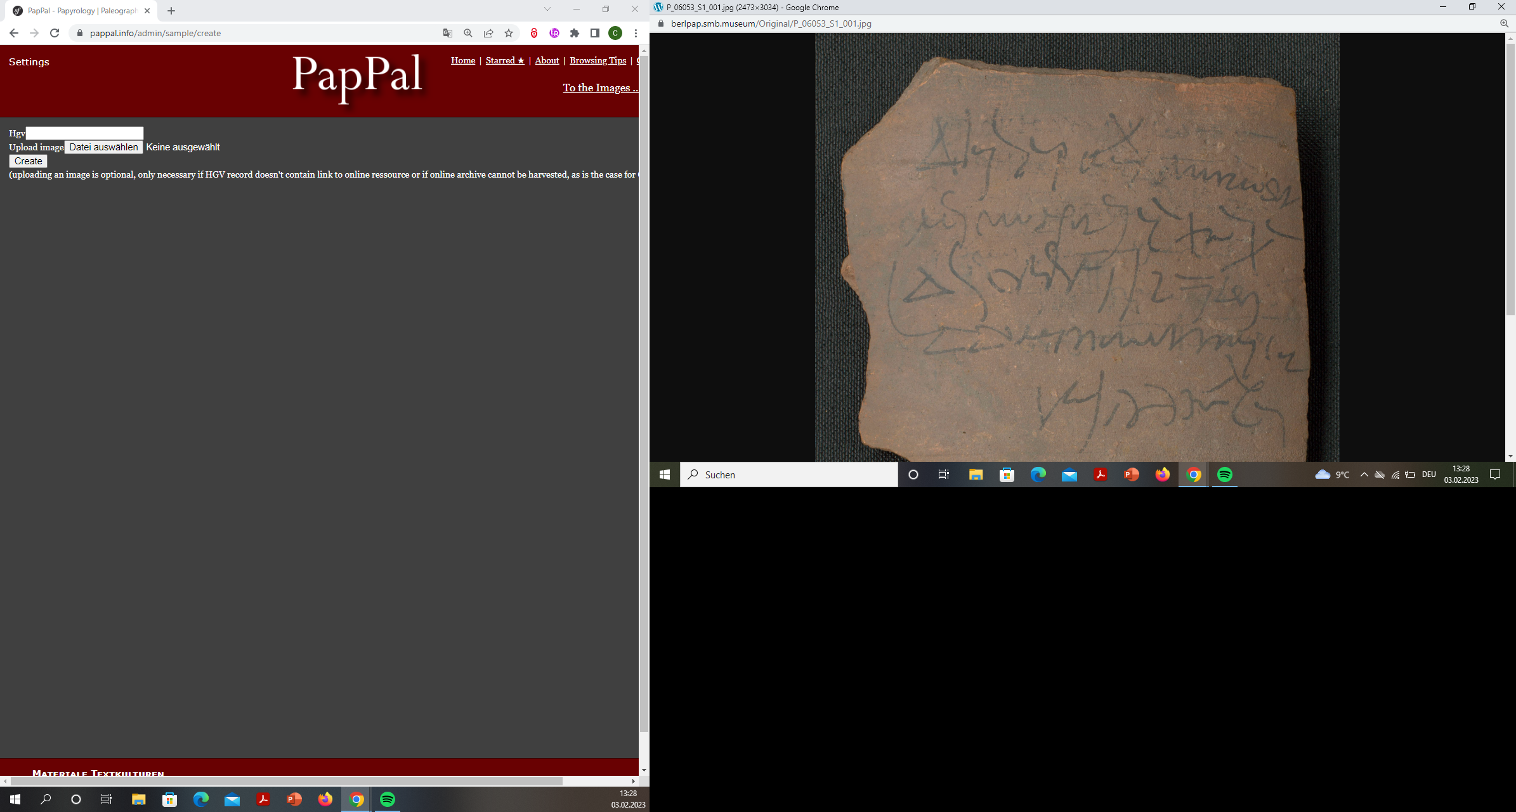The height and width of the screenshot is (812, 1516).
Task: Open the purple extension icon in Chrome toolbar
Action: pyautogui.click(x=554, y=33)
